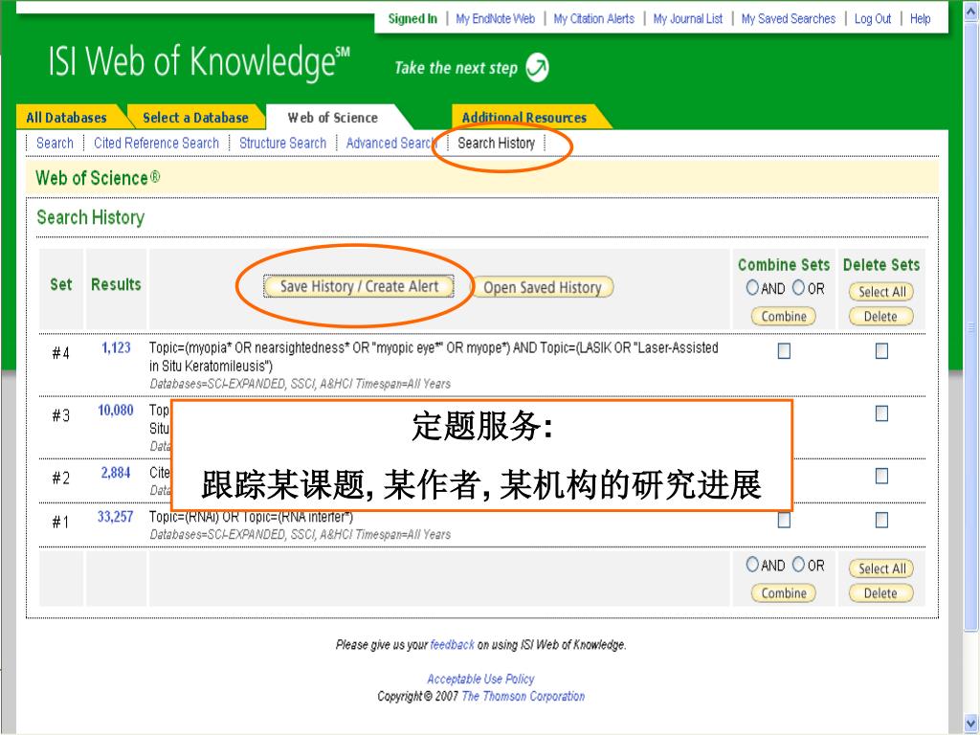Open the 2,884 results for set #2

tap(116, 473)
